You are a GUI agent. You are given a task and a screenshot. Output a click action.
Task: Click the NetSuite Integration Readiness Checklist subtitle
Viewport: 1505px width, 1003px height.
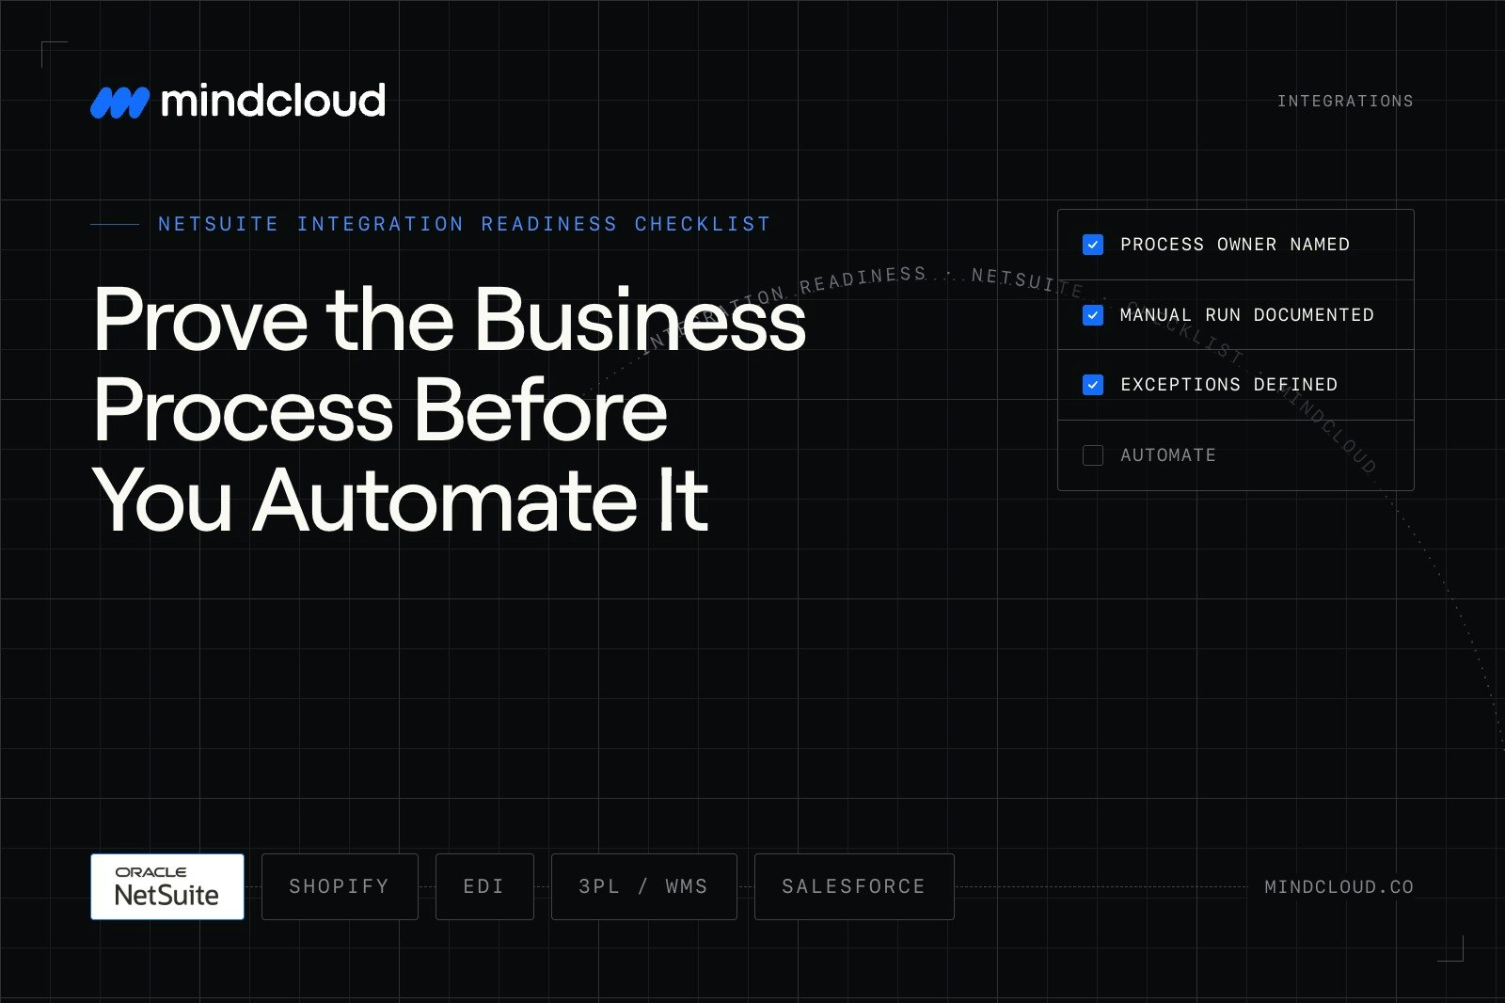465,224
